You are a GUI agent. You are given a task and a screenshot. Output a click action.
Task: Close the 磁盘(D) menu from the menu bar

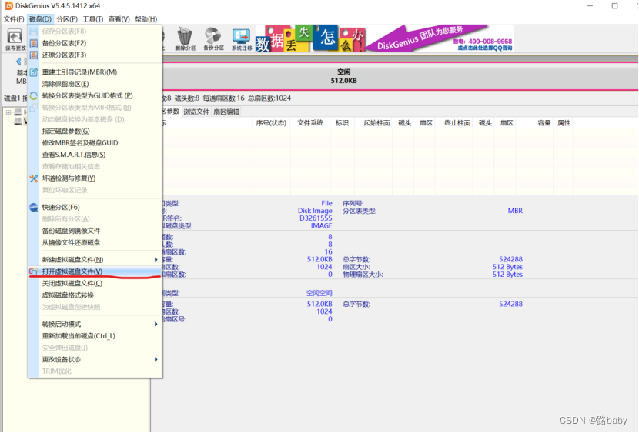(x=40, y=19)
